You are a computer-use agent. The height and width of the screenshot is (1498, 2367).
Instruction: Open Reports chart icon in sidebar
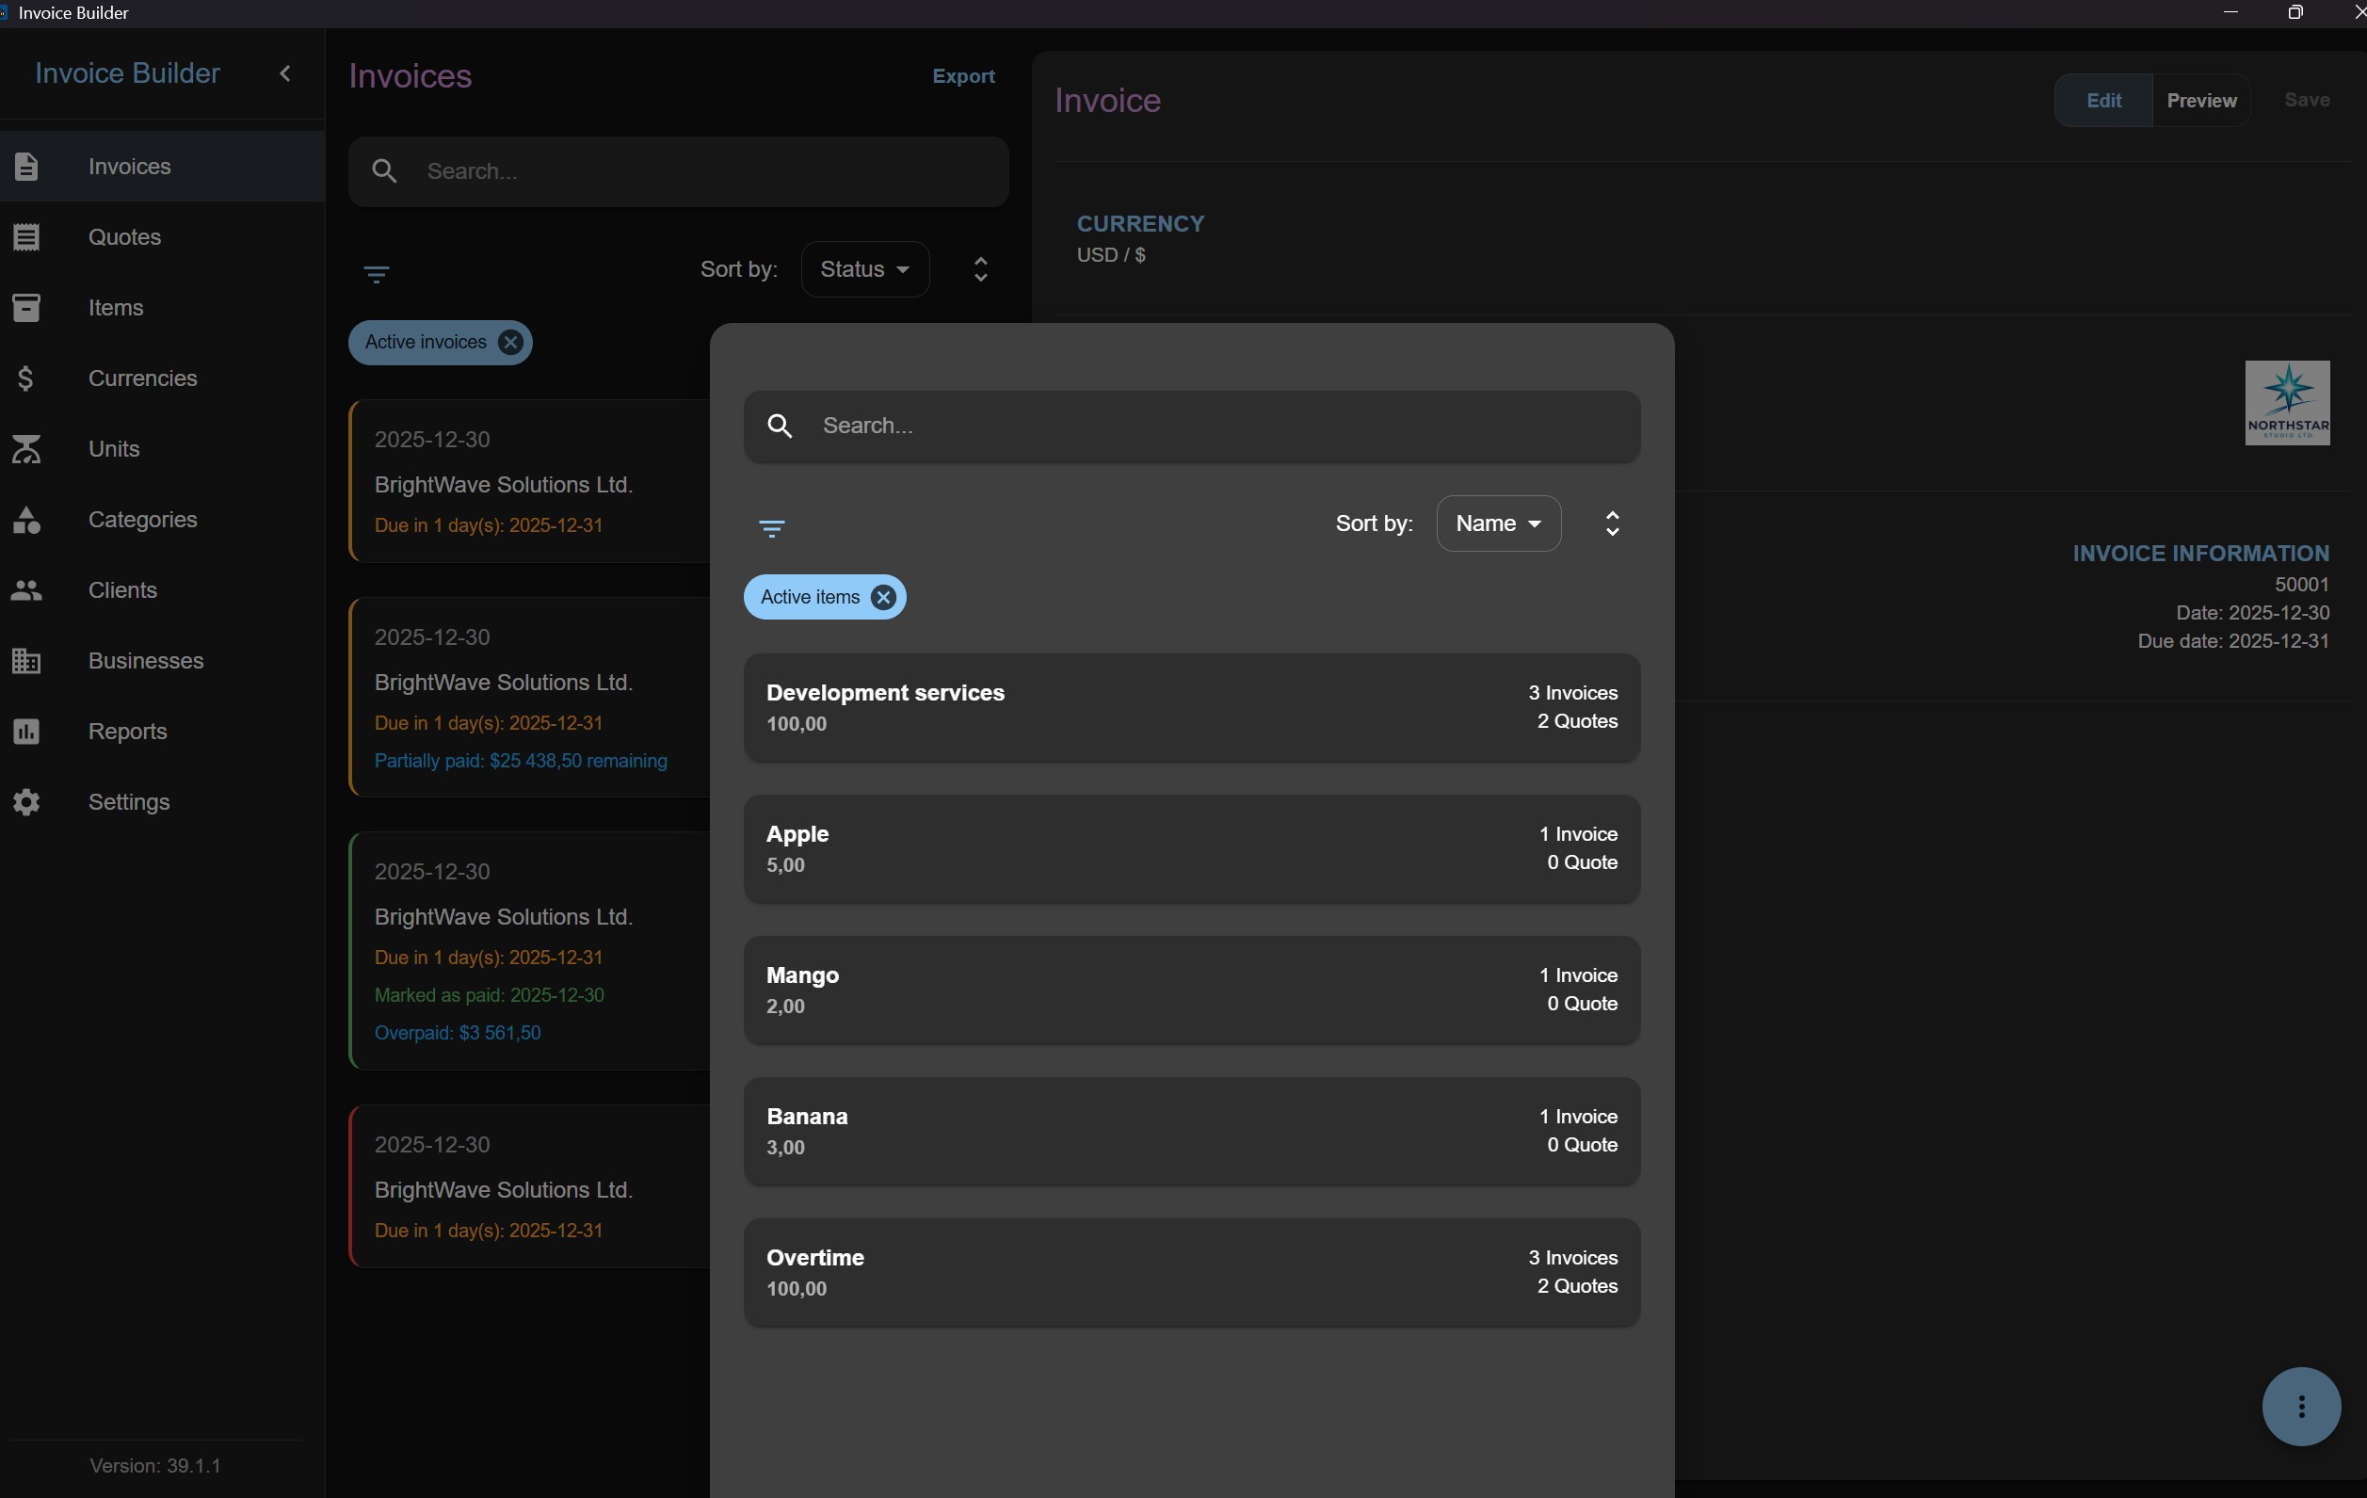pyautogui.click(x=26, y=732)
